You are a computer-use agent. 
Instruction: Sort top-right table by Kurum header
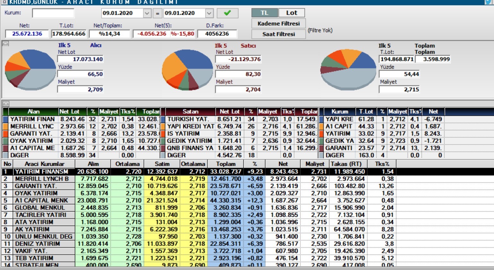(x=340, y=112)
